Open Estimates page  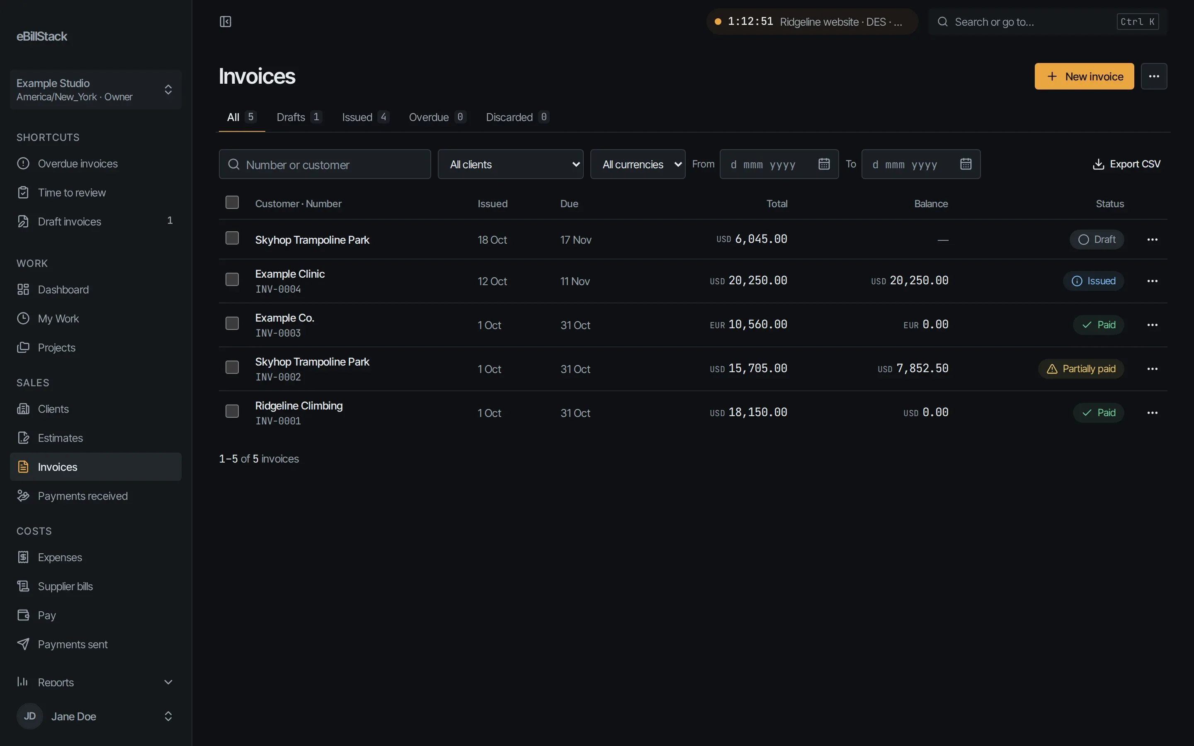[x=96, y=438]
